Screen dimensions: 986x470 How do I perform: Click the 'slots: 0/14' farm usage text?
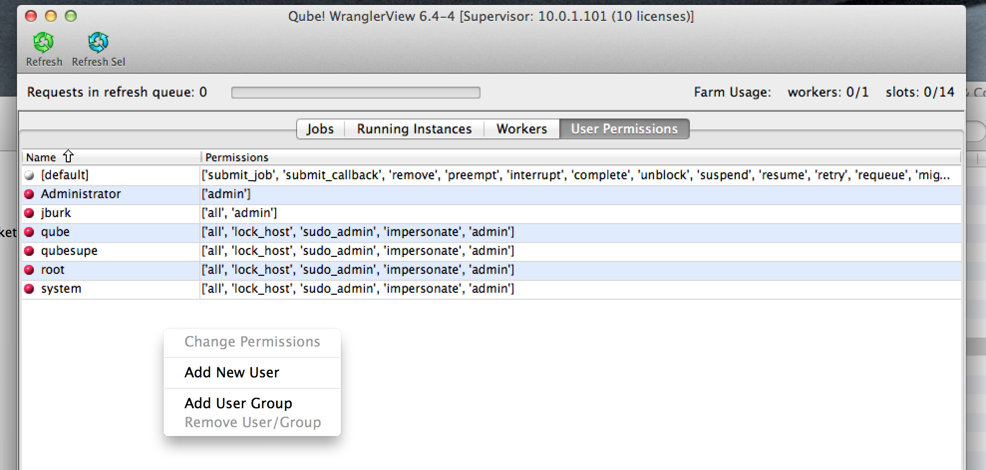coord(920,92)
